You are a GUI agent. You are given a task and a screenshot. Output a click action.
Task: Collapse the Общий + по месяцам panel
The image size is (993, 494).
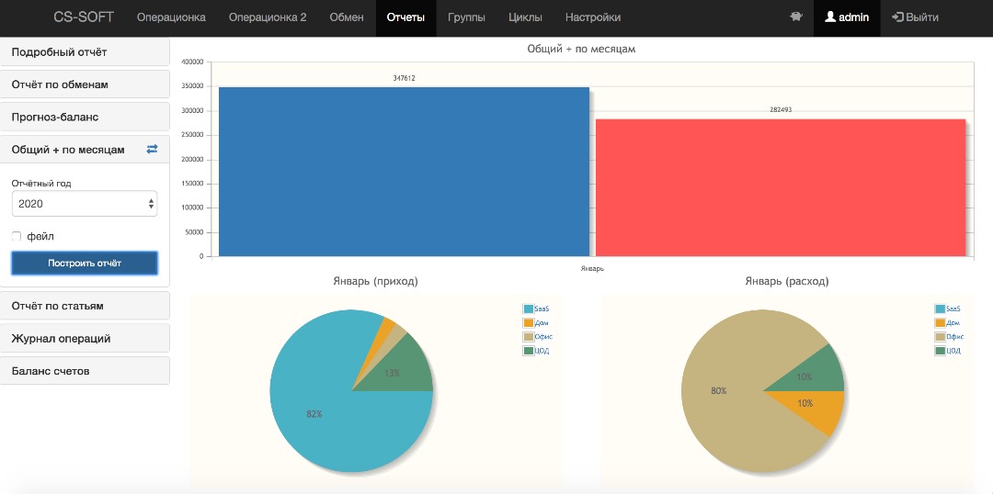[x=85, y=150]
